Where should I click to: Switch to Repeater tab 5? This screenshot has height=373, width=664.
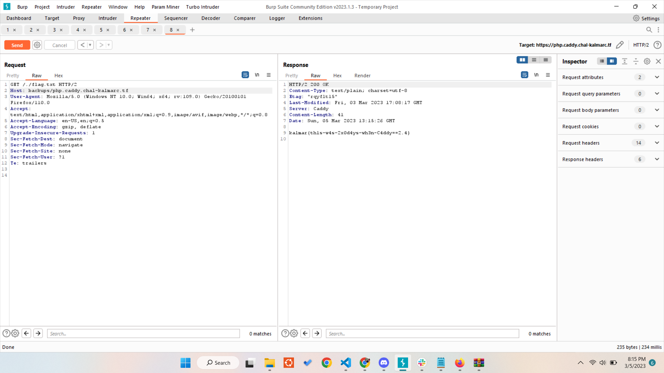pos(101,30)
